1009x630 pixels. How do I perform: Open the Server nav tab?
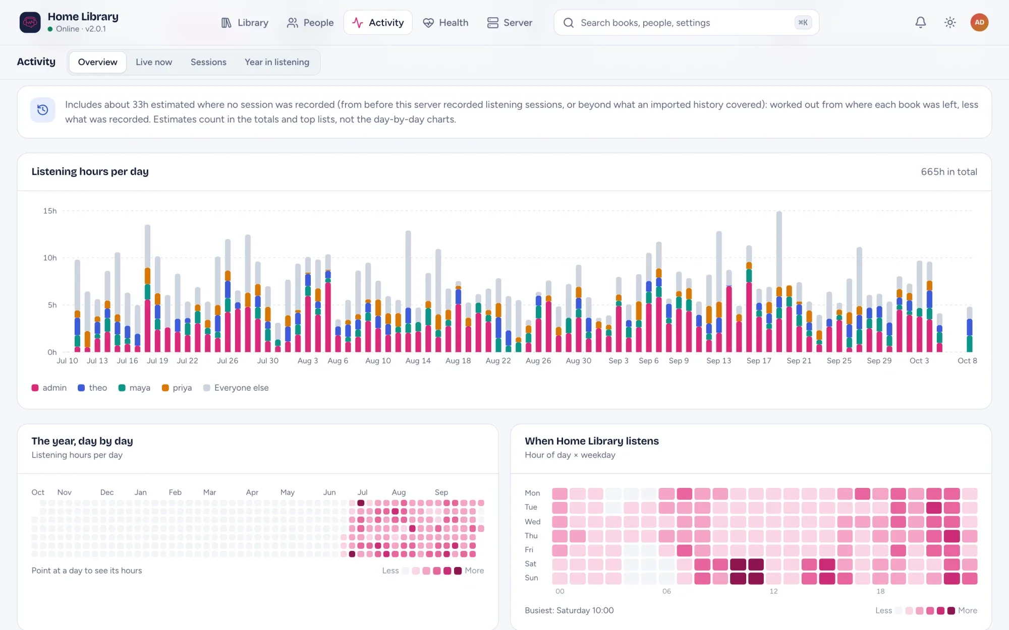pyautogui.click(x=510, y=23)
